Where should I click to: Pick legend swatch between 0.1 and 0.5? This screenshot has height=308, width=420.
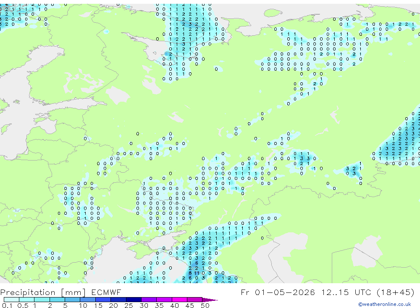point(11,300)
